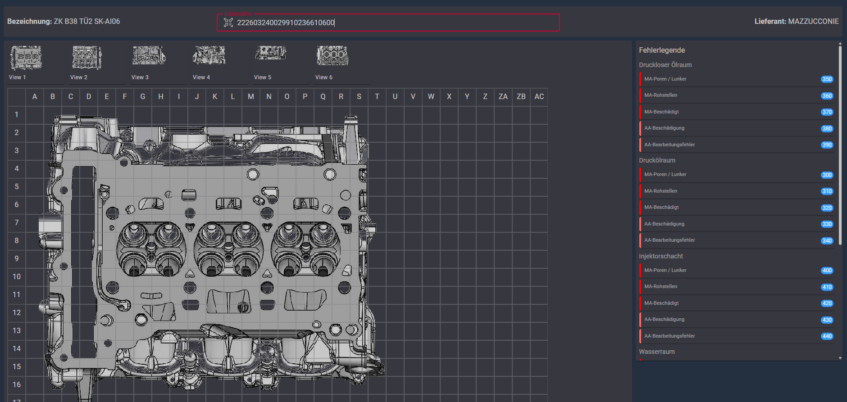Choose MA-Beschädigt code 420
The image size is (847, 402).
(737, 303)
